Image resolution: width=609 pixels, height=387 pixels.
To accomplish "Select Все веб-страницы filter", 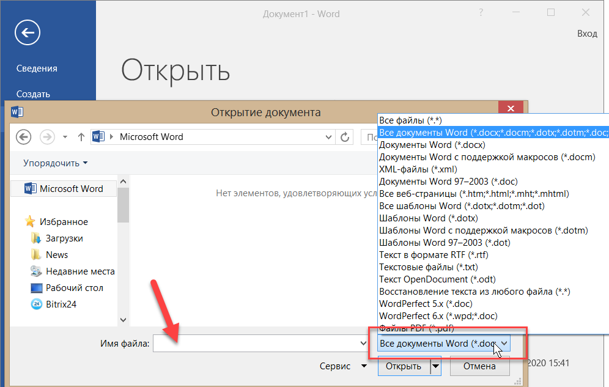I will pos(493,194).
